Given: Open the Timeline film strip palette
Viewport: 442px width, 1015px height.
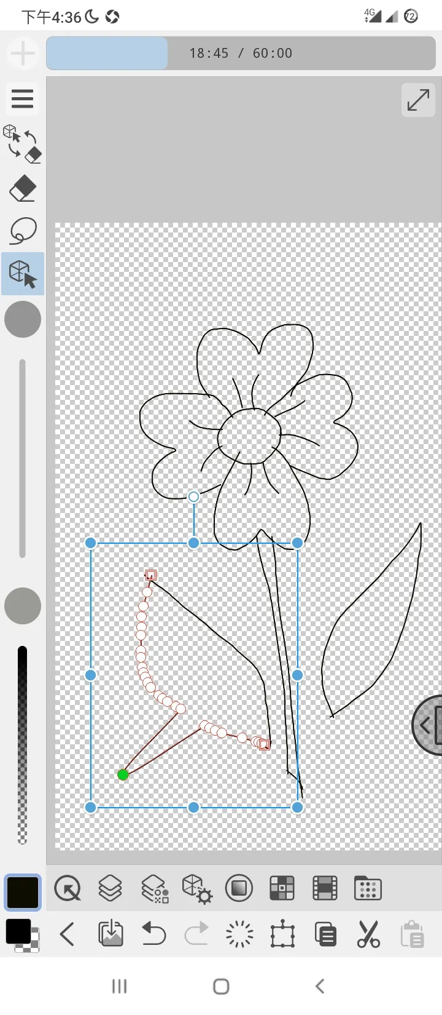Looking at the screenshot, I should tap(325, 889).
